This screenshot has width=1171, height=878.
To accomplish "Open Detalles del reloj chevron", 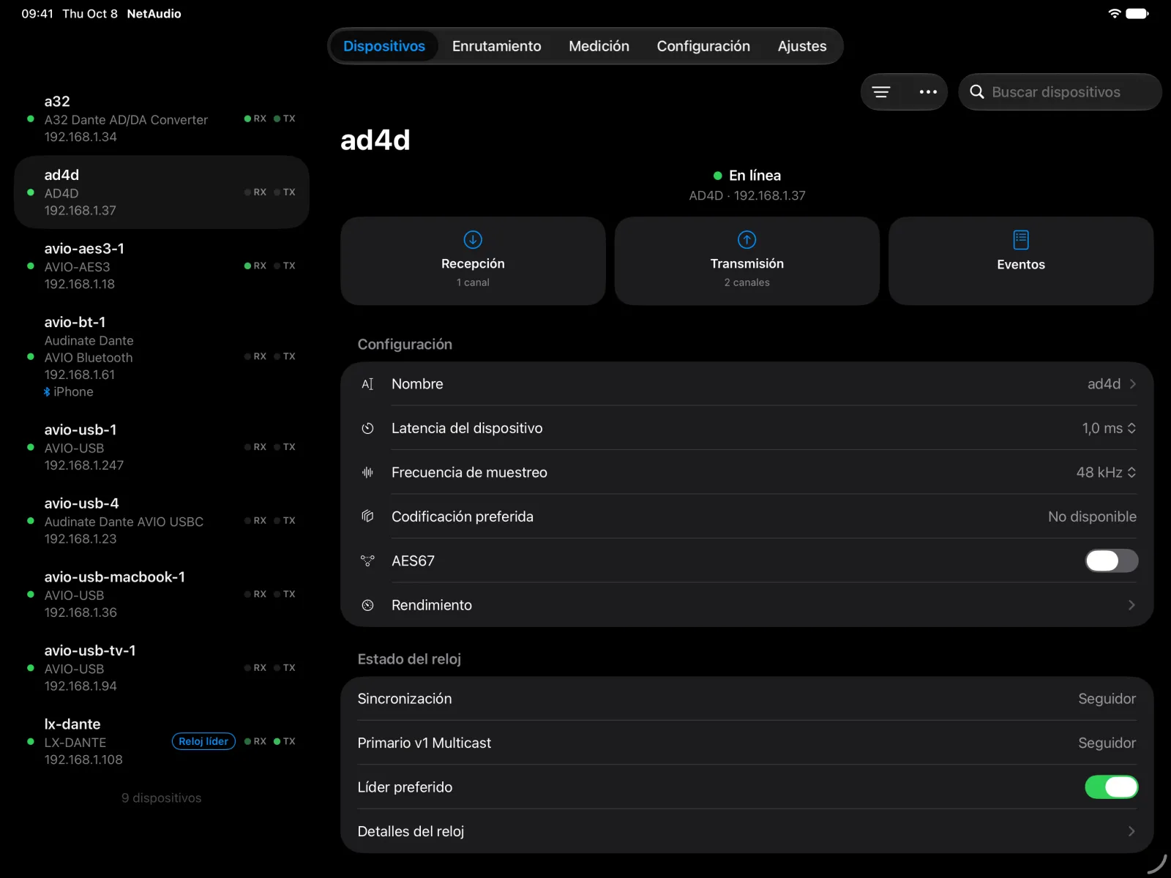I will pyautogui.click(x=1131, y=831).
